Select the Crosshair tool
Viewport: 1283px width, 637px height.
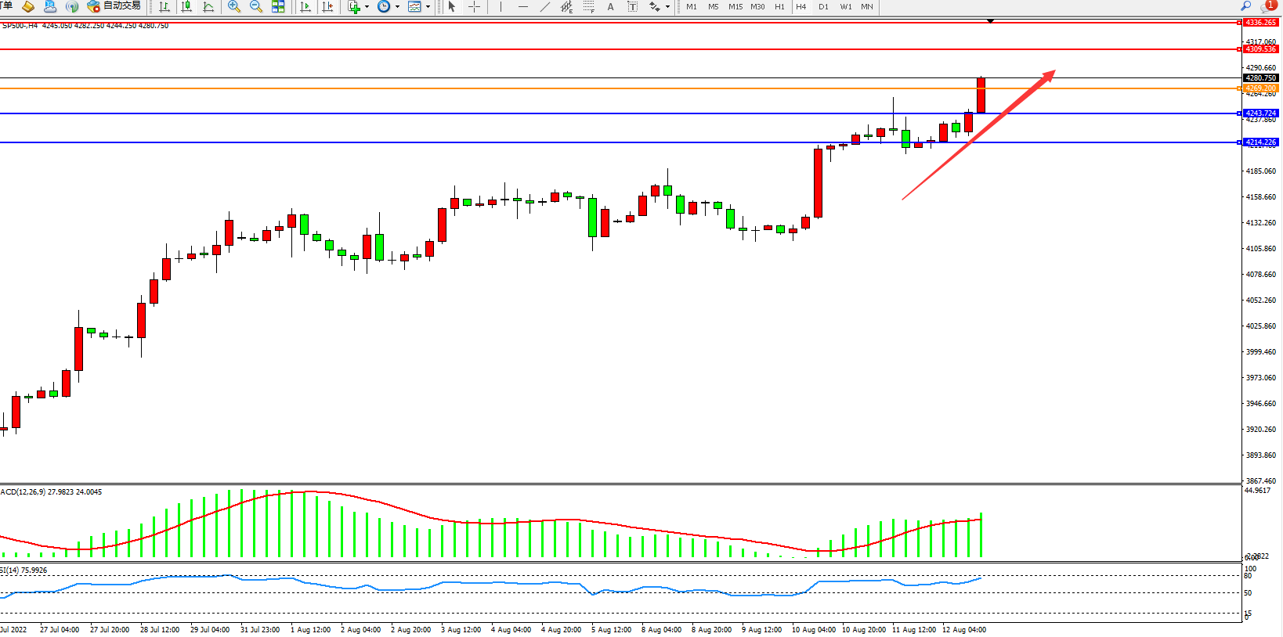474,6
